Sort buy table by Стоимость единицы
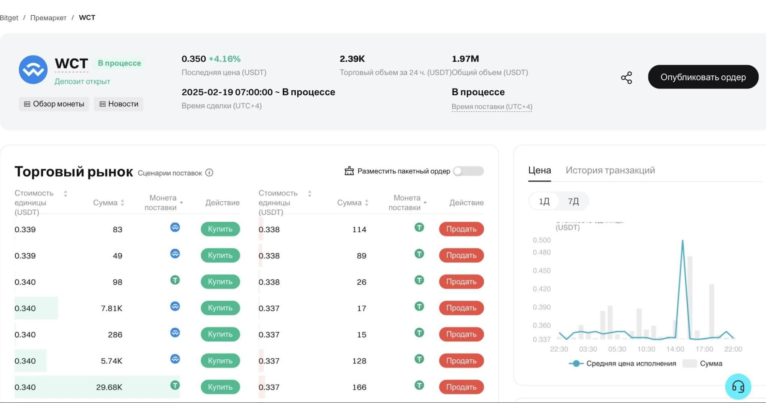Image resolution: width=766 pixels, height=403 pixels. tap(66, 194)
